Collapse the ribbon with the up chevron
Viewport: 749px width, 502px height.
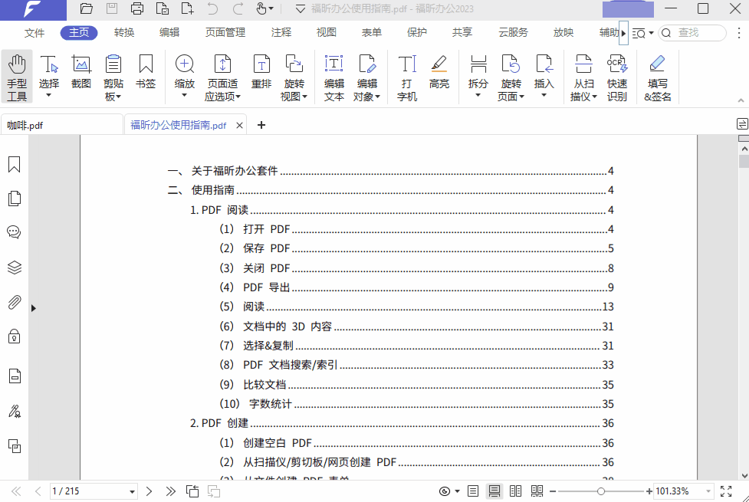tap(741, 100)
